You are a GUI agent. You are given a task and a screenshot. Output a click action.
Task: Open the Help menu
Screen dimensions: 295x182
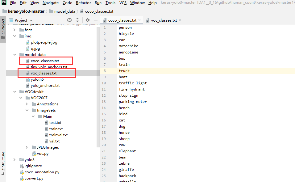click(152, 3)
